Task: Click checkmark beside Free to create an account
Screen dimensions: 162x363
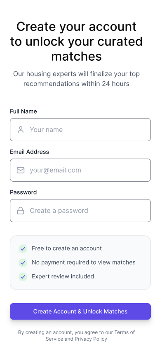Action: (23, 249)
